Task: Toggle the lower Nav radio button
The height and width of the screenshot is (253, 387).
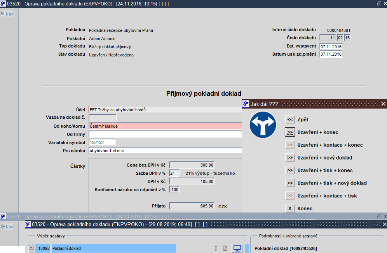Action: (2, 227)
